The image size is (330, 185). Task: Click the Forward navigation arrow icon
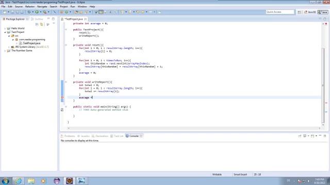point(151,12)
